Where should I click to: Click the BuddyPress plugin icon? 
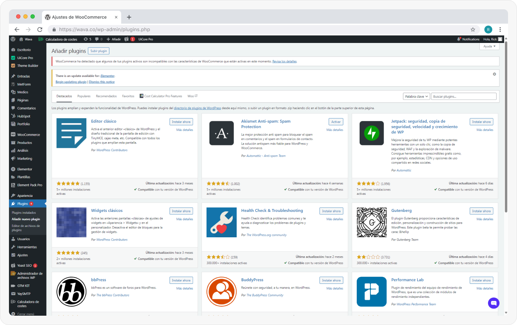[x=222, y=292]
